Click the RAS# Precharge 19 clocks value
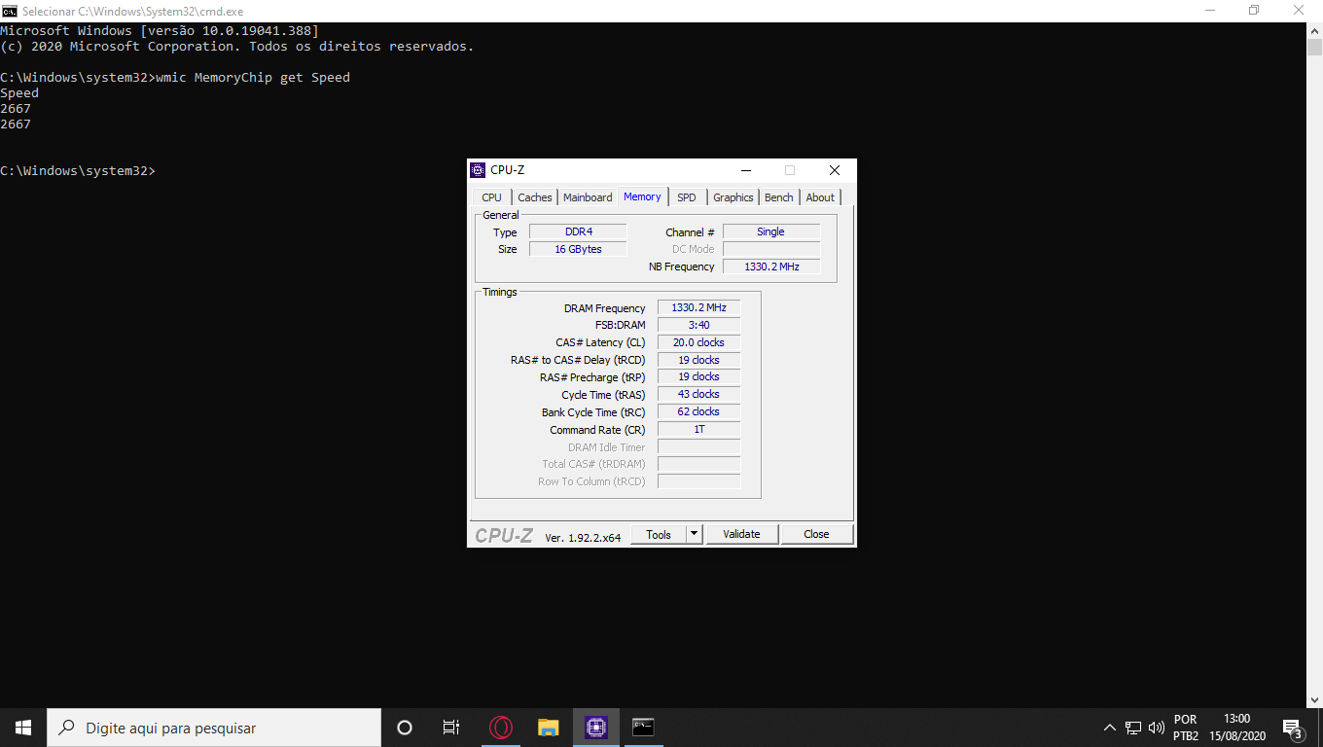The height and width of the screenshot is (747, 1323). pos(698,376)
